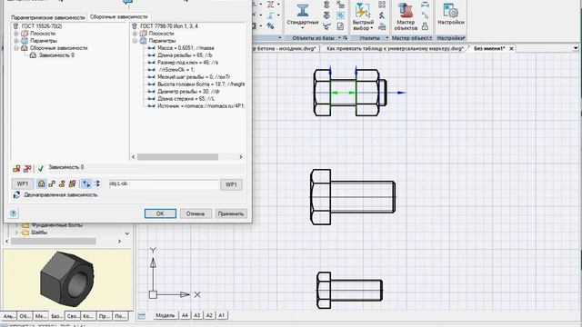Expand the Фундаментные болты folder
Screen dimensions: 582x327
16,225
